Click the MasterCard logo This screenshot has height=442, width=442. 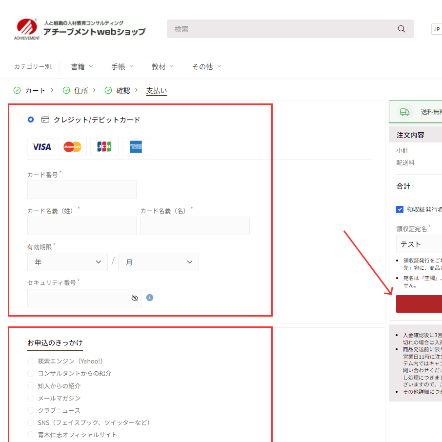[72, 147]
